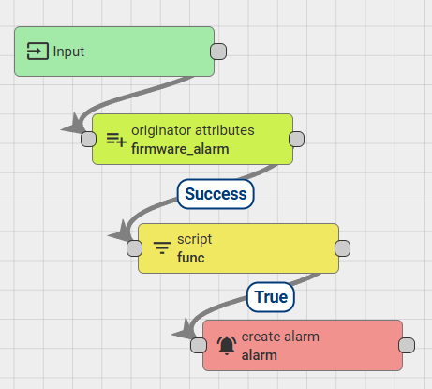This screenshot has width=432, height=389.
Task: Click the func script node output port
Action: 342,248
